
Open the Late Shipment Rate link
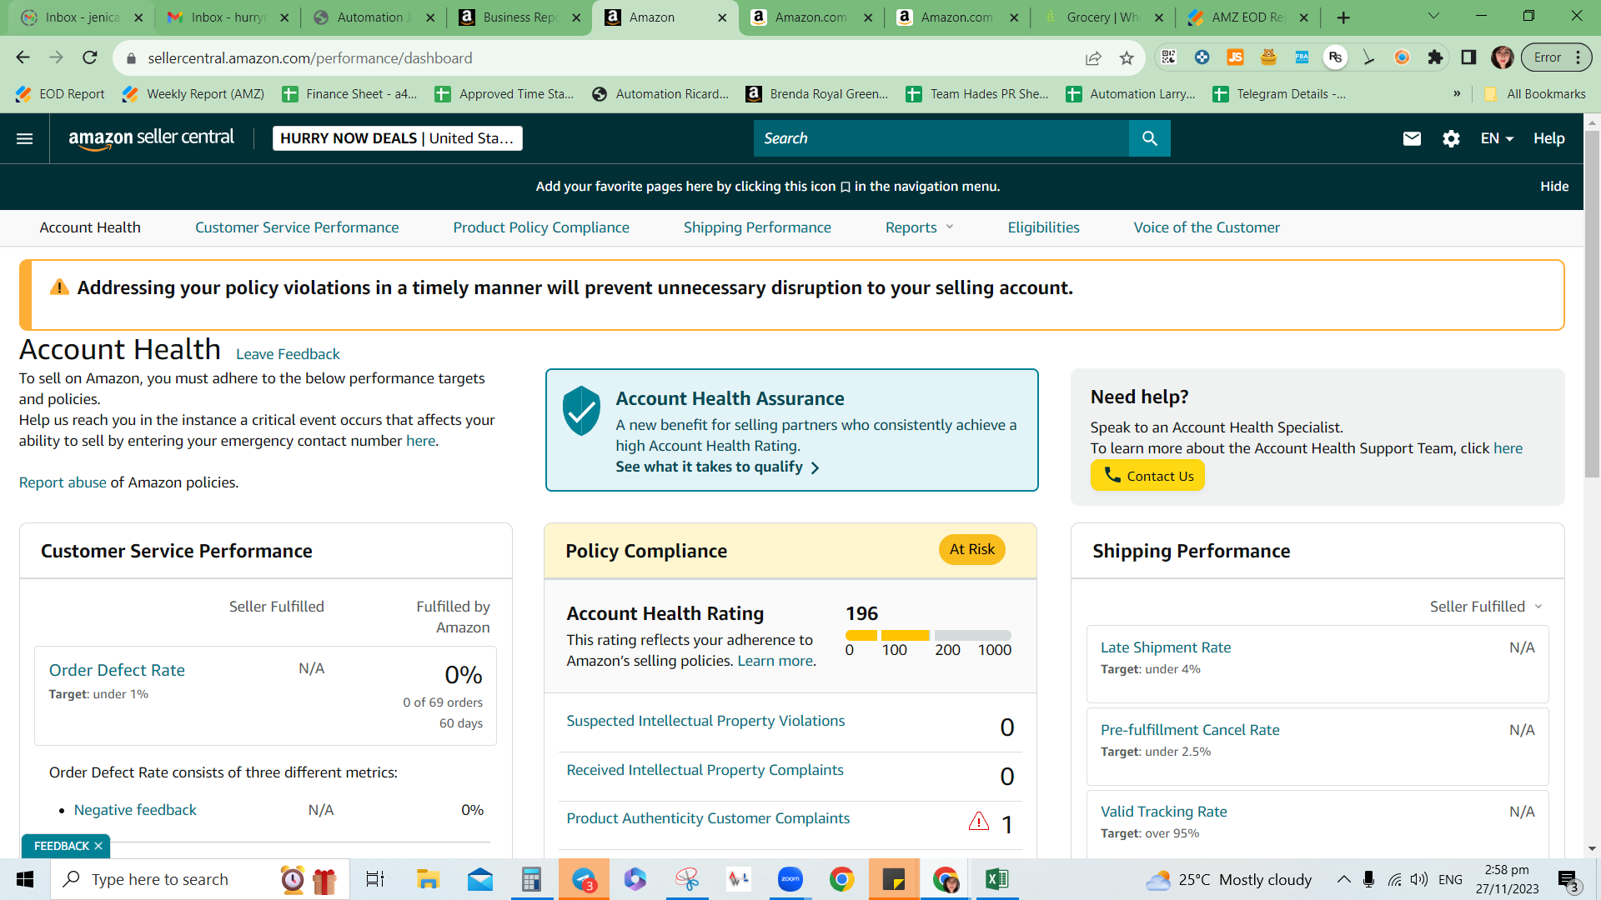[1166, 647]
